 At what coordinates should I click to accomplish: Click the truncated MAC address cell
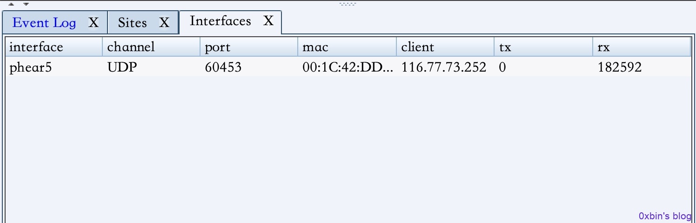[x=348, y=67]
